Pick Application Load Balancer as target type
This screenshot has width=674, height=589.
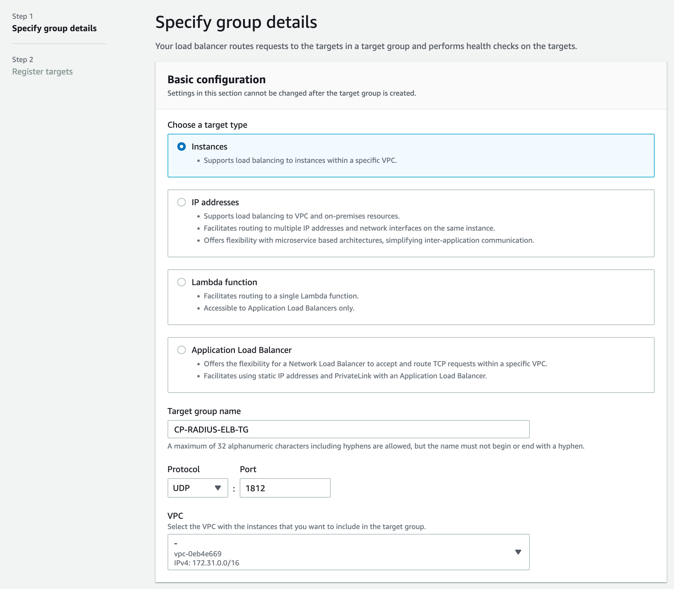pyautogui.click(x=182, y=350)
